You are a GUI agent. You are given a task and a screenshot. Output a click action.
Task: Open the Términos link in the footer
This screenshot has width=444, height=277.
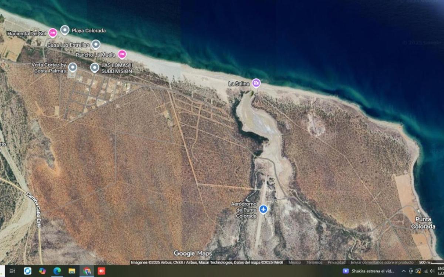(x=314, y=262)
